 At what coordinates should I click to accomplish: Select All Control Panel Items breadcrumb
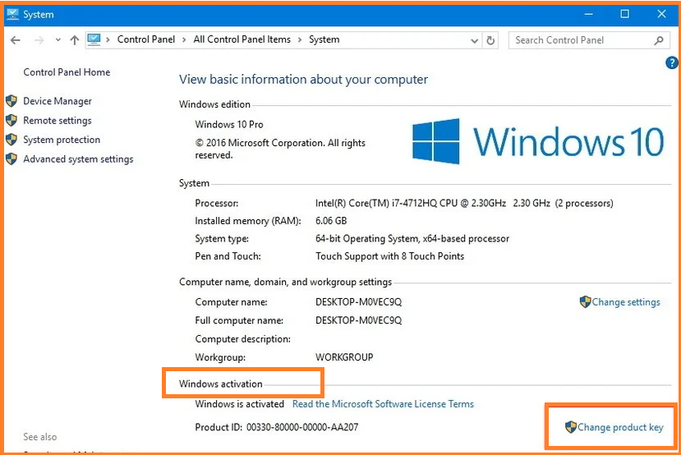242,39
